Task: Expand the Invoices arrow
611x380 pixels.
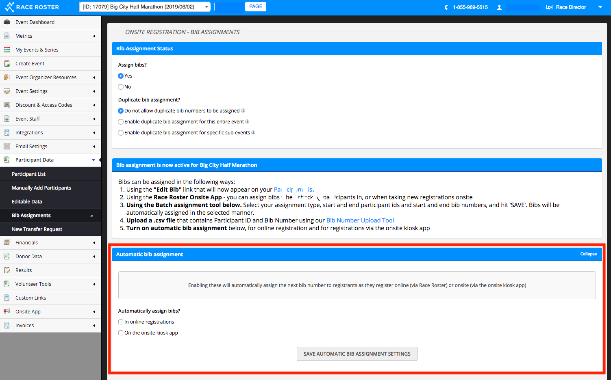Action: pos(94,326)
